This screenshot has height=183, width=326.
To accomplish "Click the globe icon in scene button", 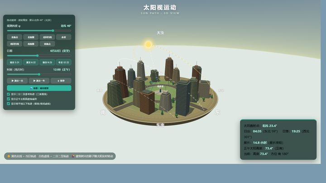I will tap(31, 88).
